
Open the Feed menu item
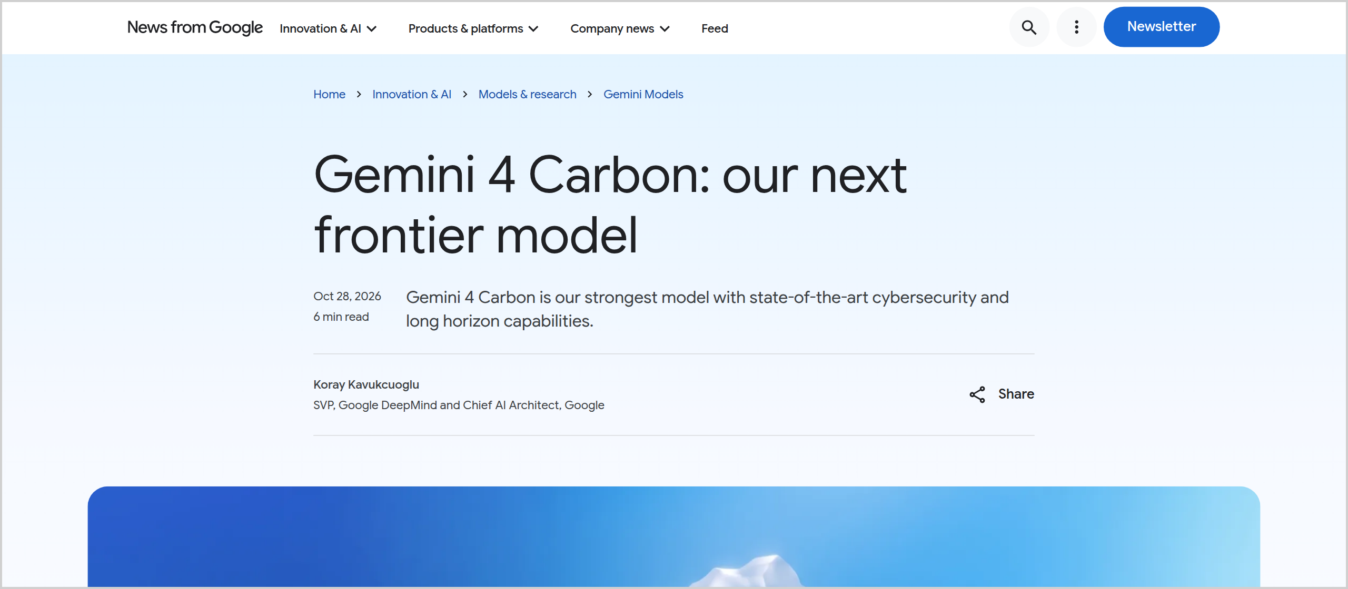(x=715, y=28)
